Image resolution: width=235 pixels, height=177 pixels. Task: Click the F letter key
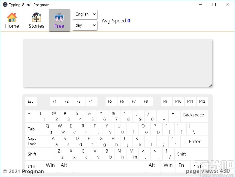(x=91, y=141)
